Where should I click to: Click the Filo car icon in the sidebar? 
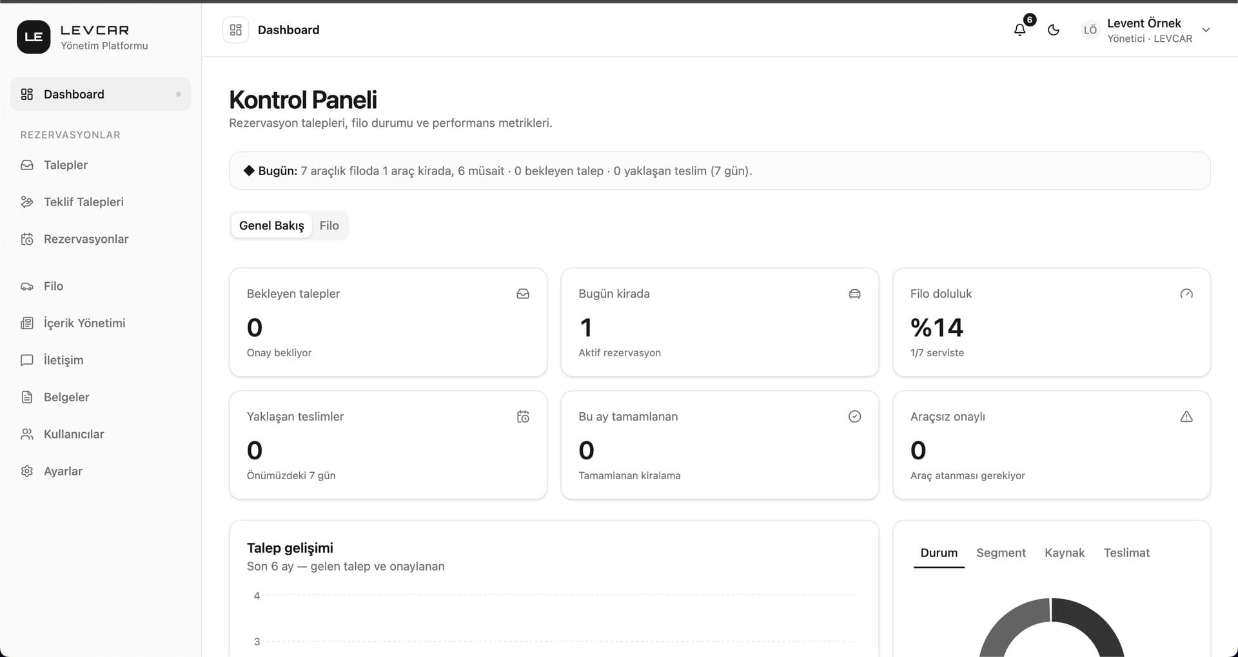point(27,286)
